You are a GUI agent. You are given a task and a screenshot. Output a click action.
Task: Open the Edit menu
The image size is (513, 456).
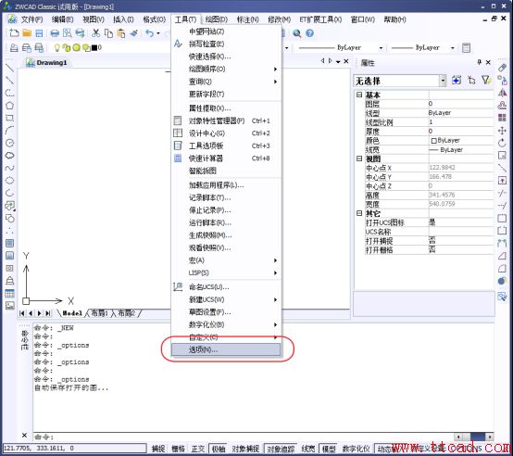(62, 19)
